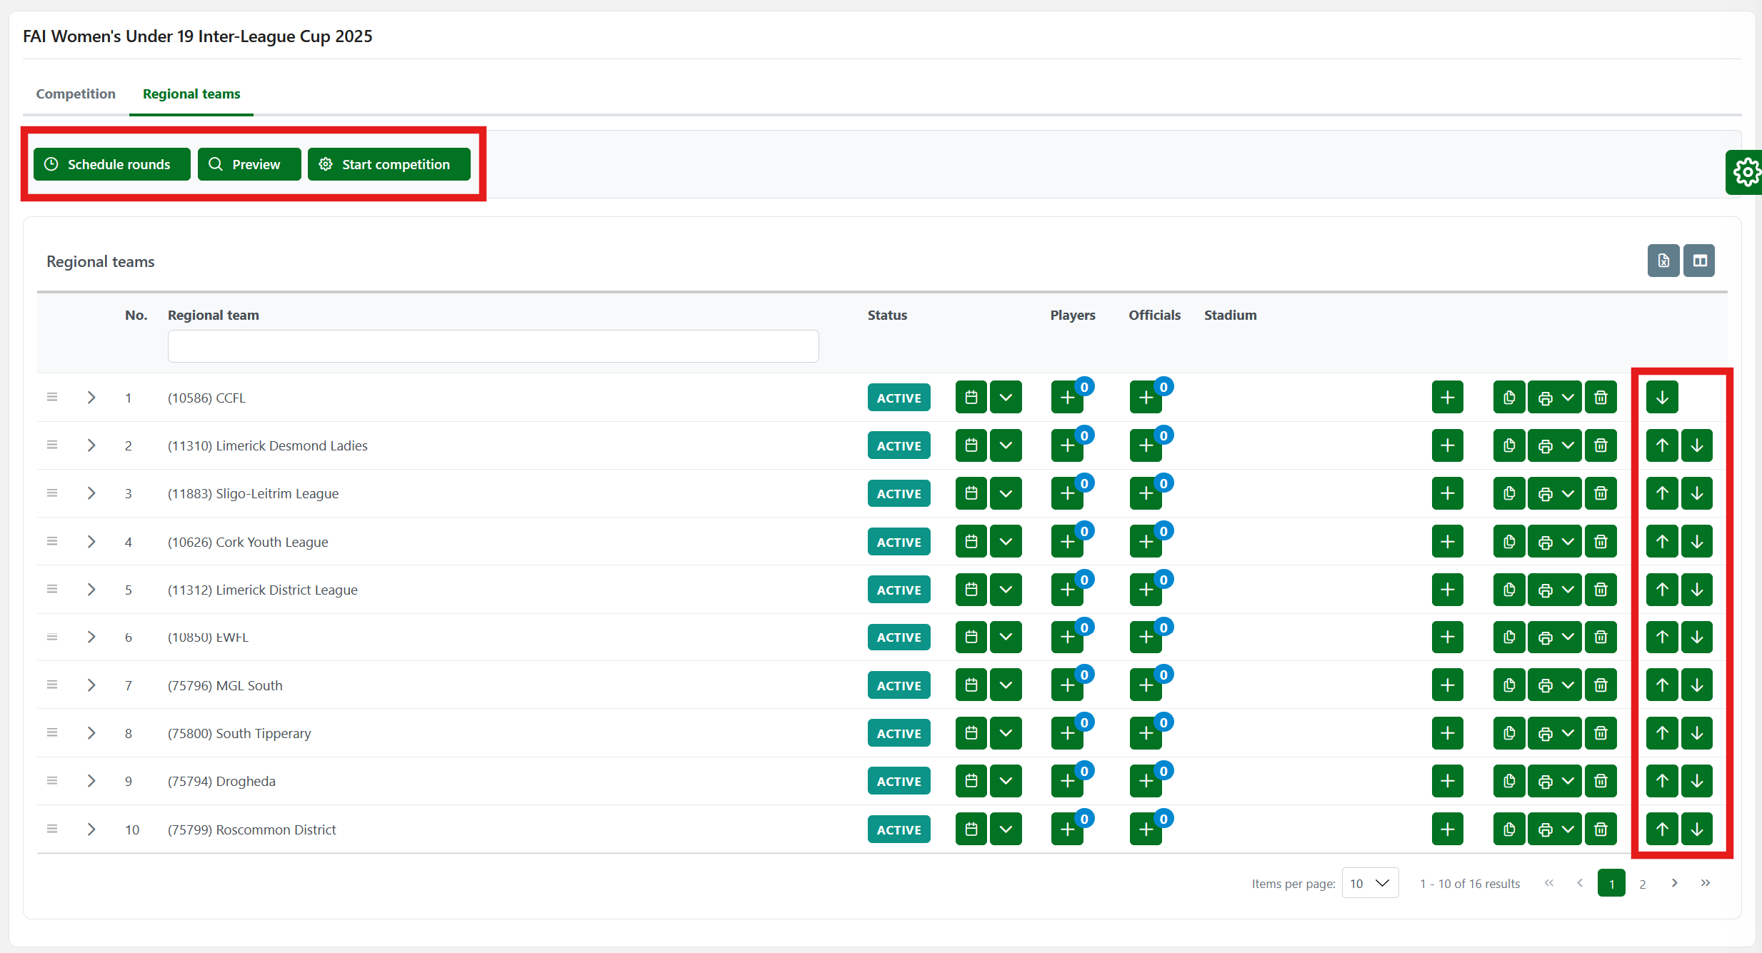Image resolution: width=1762 pixels, height=953 pixels.
Task: Click the settings gear on right edge
Action: click(1746, 172)
